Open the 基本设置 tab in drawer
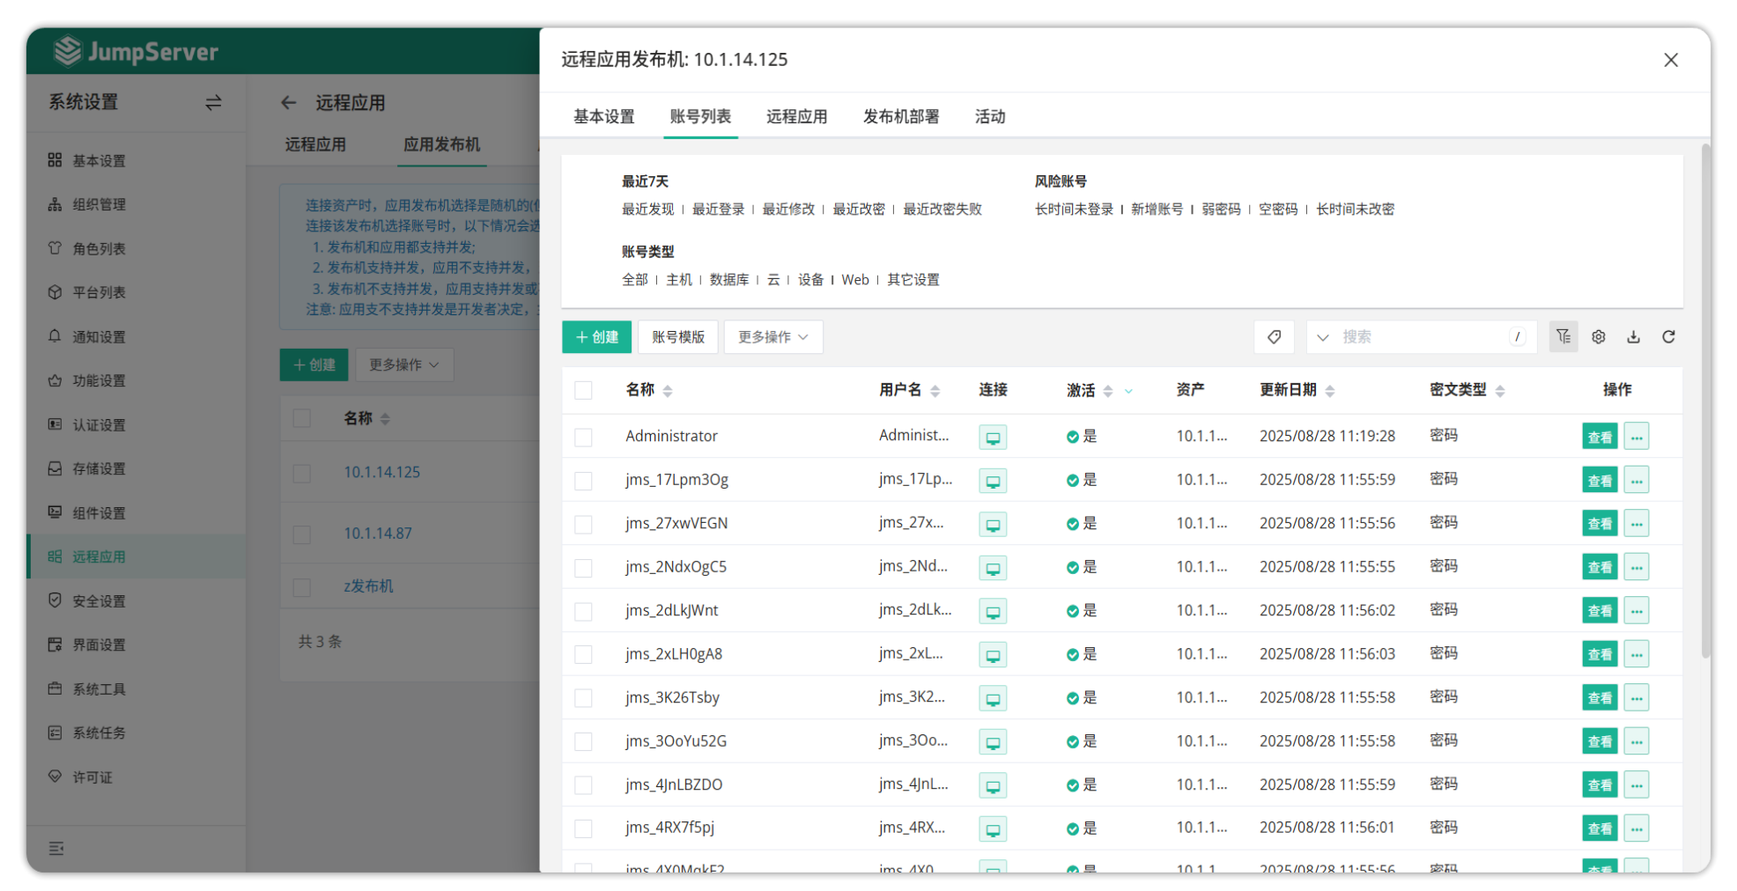1737x891 pixels. tap(603, 117)
